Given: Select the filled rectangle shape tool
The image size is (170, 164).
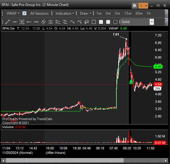Looking at the screenshot, I should (101, 22).
